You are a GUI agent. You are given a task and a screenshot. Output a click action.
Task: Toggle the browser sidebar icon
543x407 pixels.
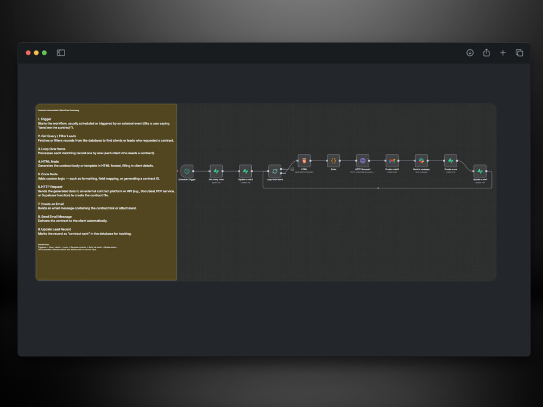coord(61,53)
